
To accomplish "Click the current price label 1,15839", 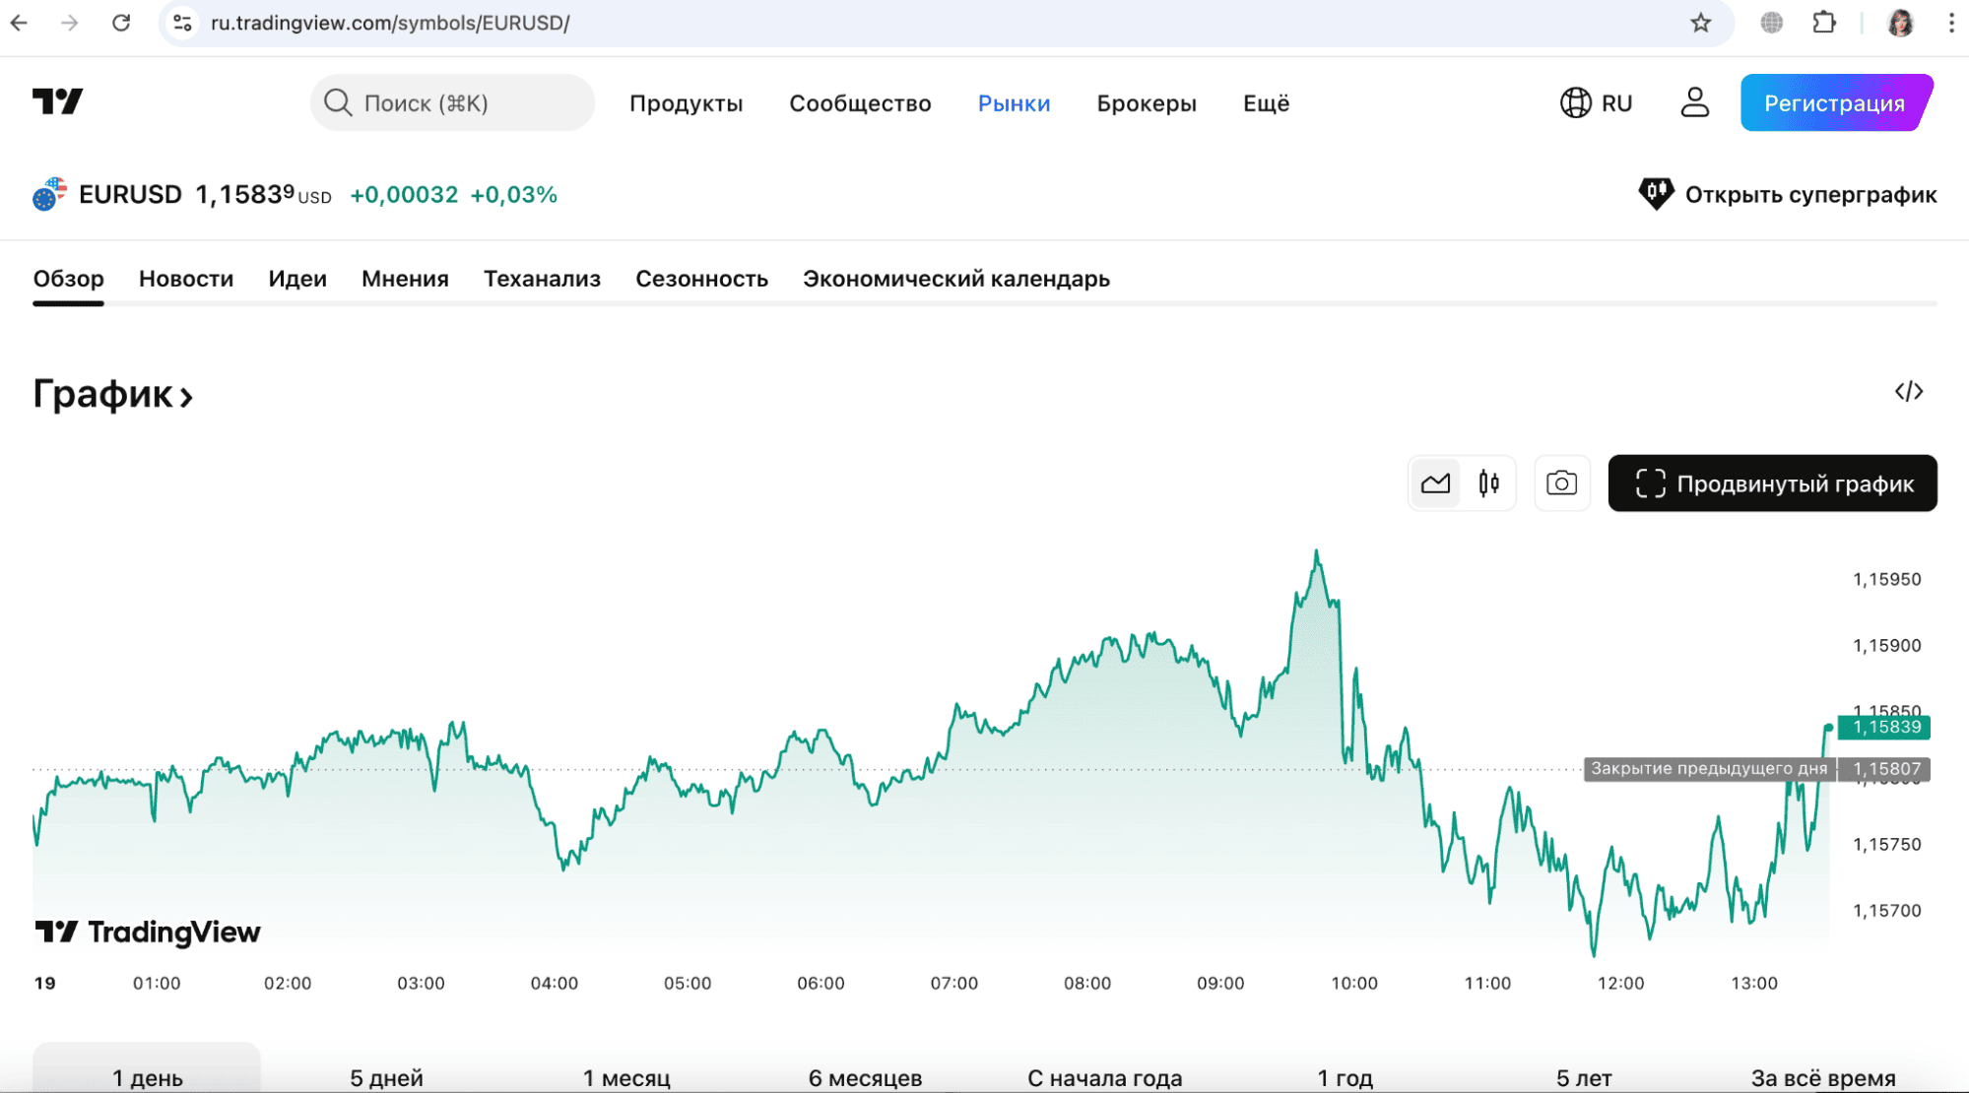I will click(1884, 728).
